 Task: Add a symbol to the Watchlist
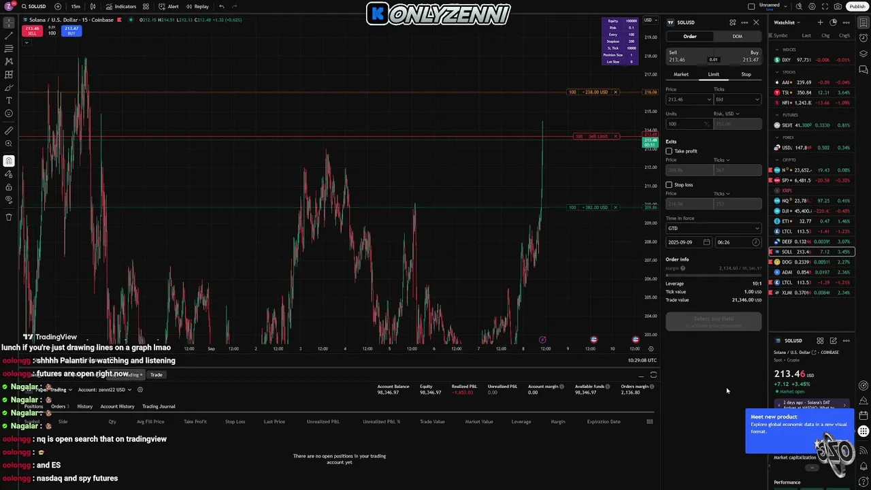pyautogui.click(x=820, y=22)
